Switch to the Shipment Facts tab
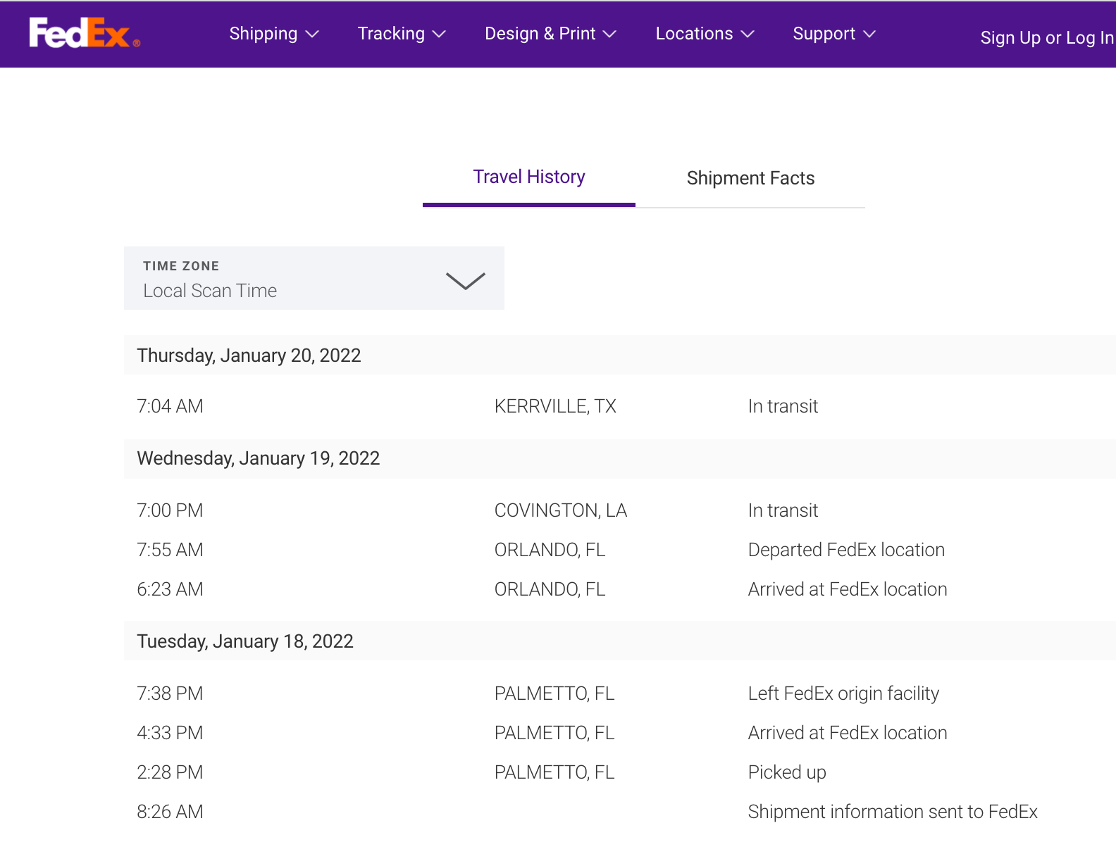This screenshot has height=842, width=1116. [x=750, y=178]
